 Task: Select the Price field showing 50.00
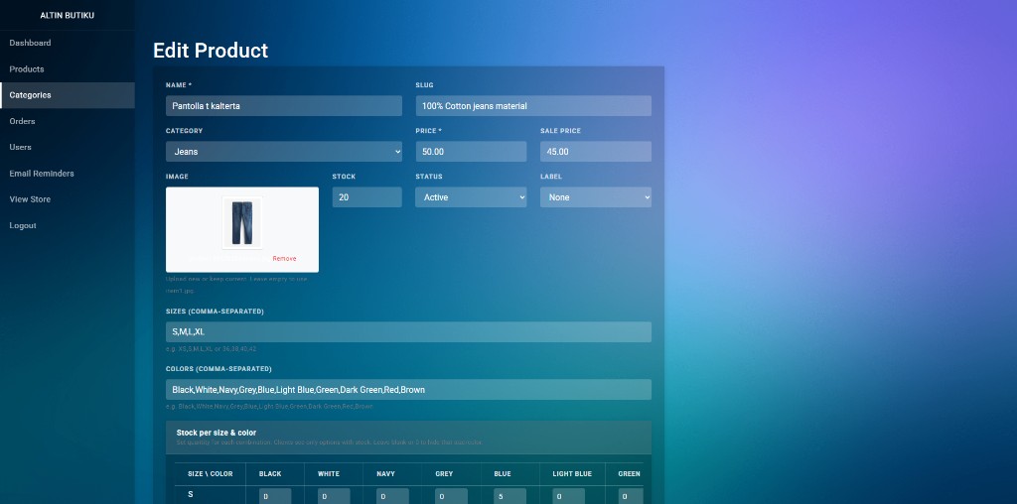(x=470, y=152)
